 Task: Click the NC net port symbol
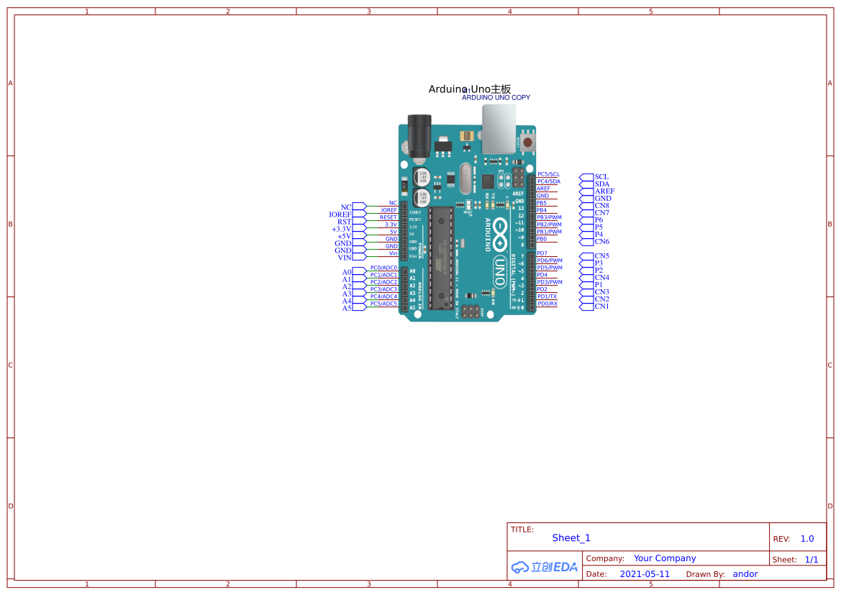(360, 206)
